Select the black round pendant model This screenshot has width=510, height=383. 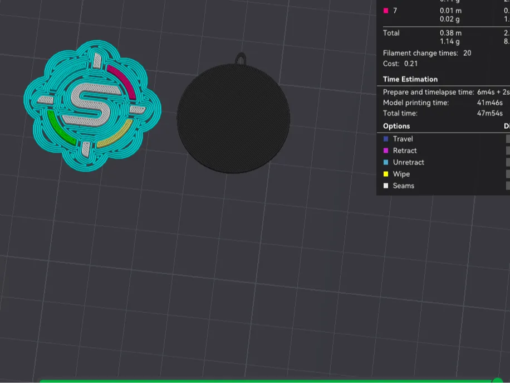pyautogui.click(x=233, y=119)
